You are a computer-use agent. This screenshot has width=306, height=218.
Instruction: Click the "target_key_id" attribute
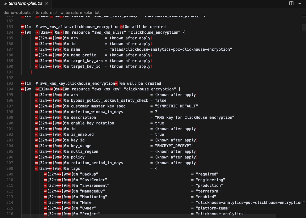point(86,66)
